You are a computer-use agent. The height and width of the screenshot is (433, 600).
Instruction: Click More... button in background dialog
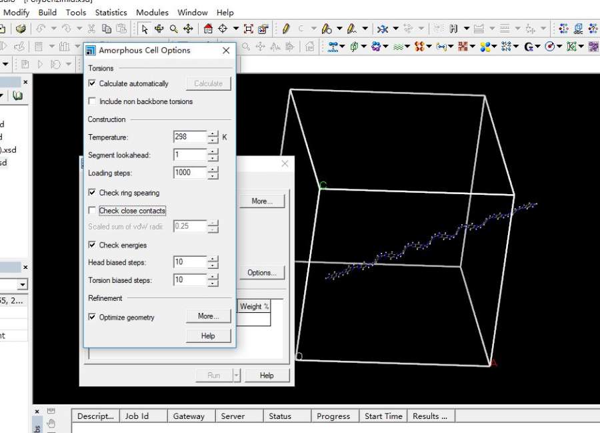(262, 201)
